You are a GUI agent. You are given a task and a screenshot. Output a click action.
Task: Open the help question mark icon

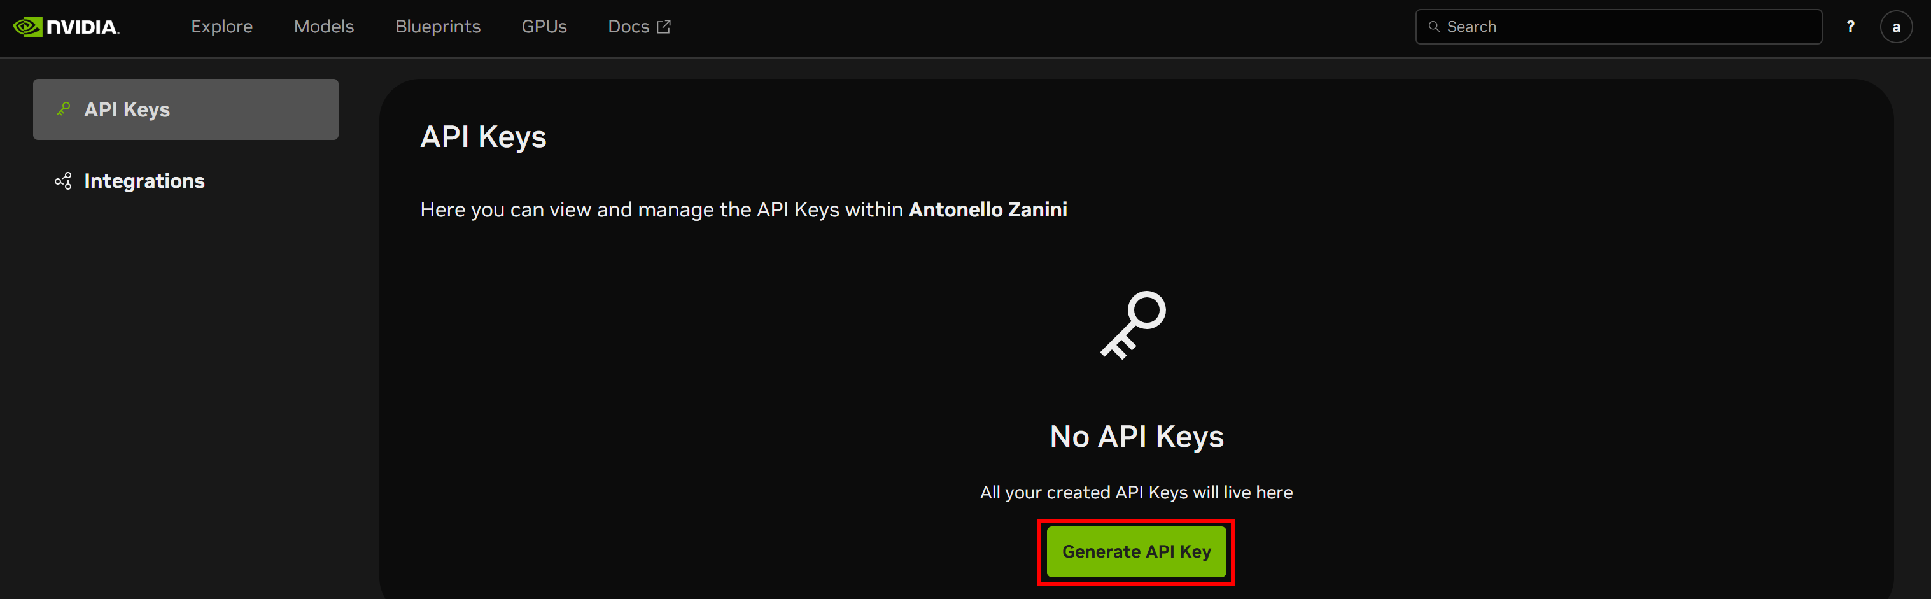click(1850, 26)
